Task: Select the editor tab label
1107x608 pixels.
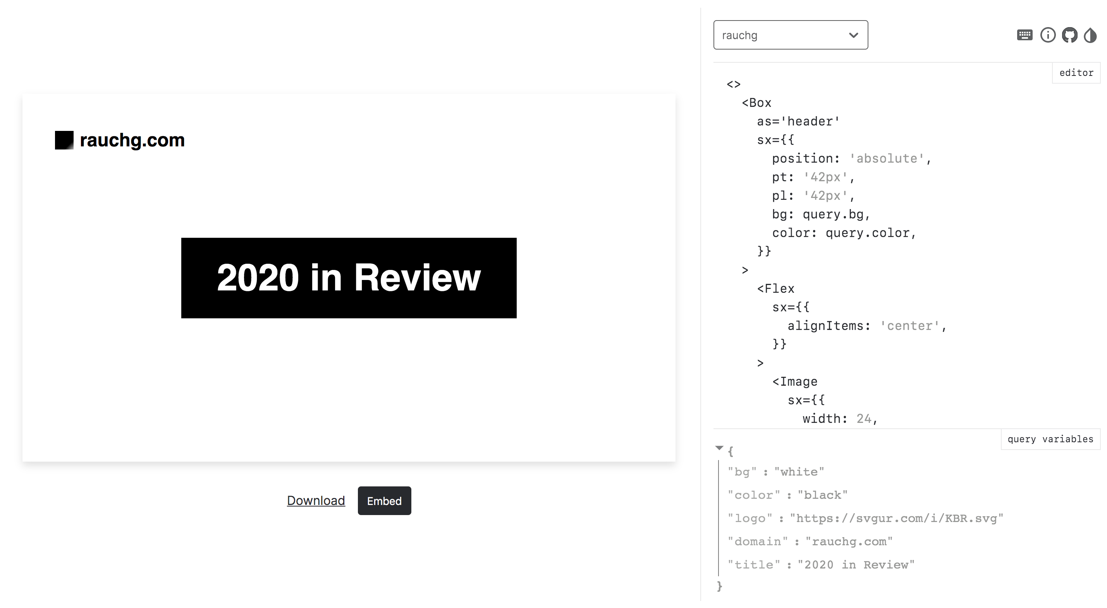Action: [1076, 73]
